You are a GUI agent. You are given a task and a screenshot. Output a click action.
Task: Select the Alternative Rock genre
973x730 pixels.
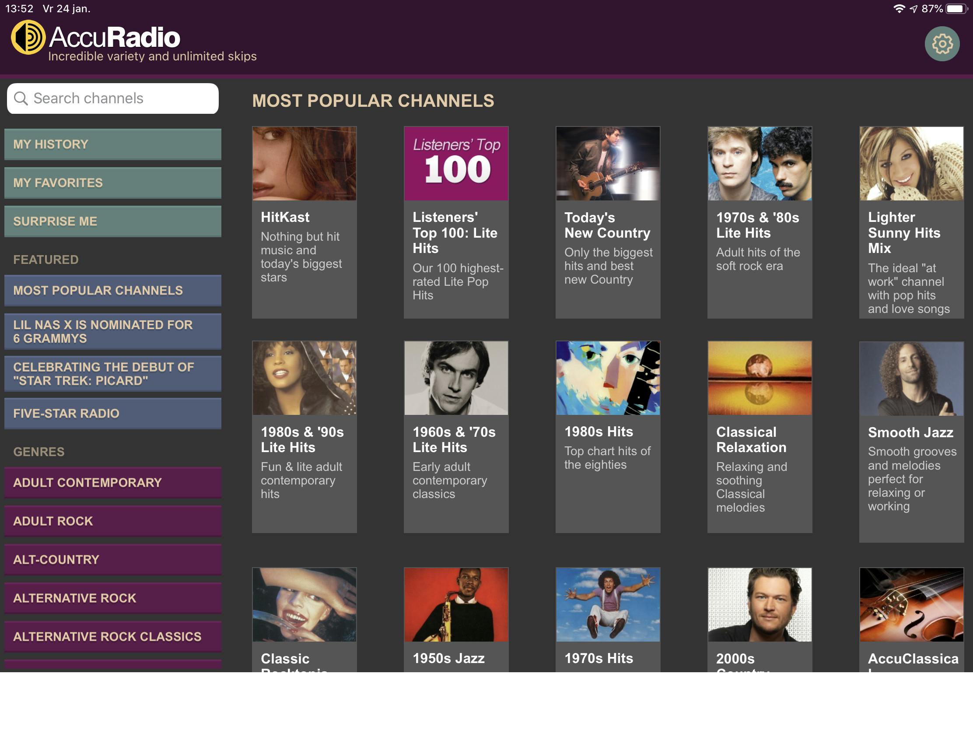[112, 597]
